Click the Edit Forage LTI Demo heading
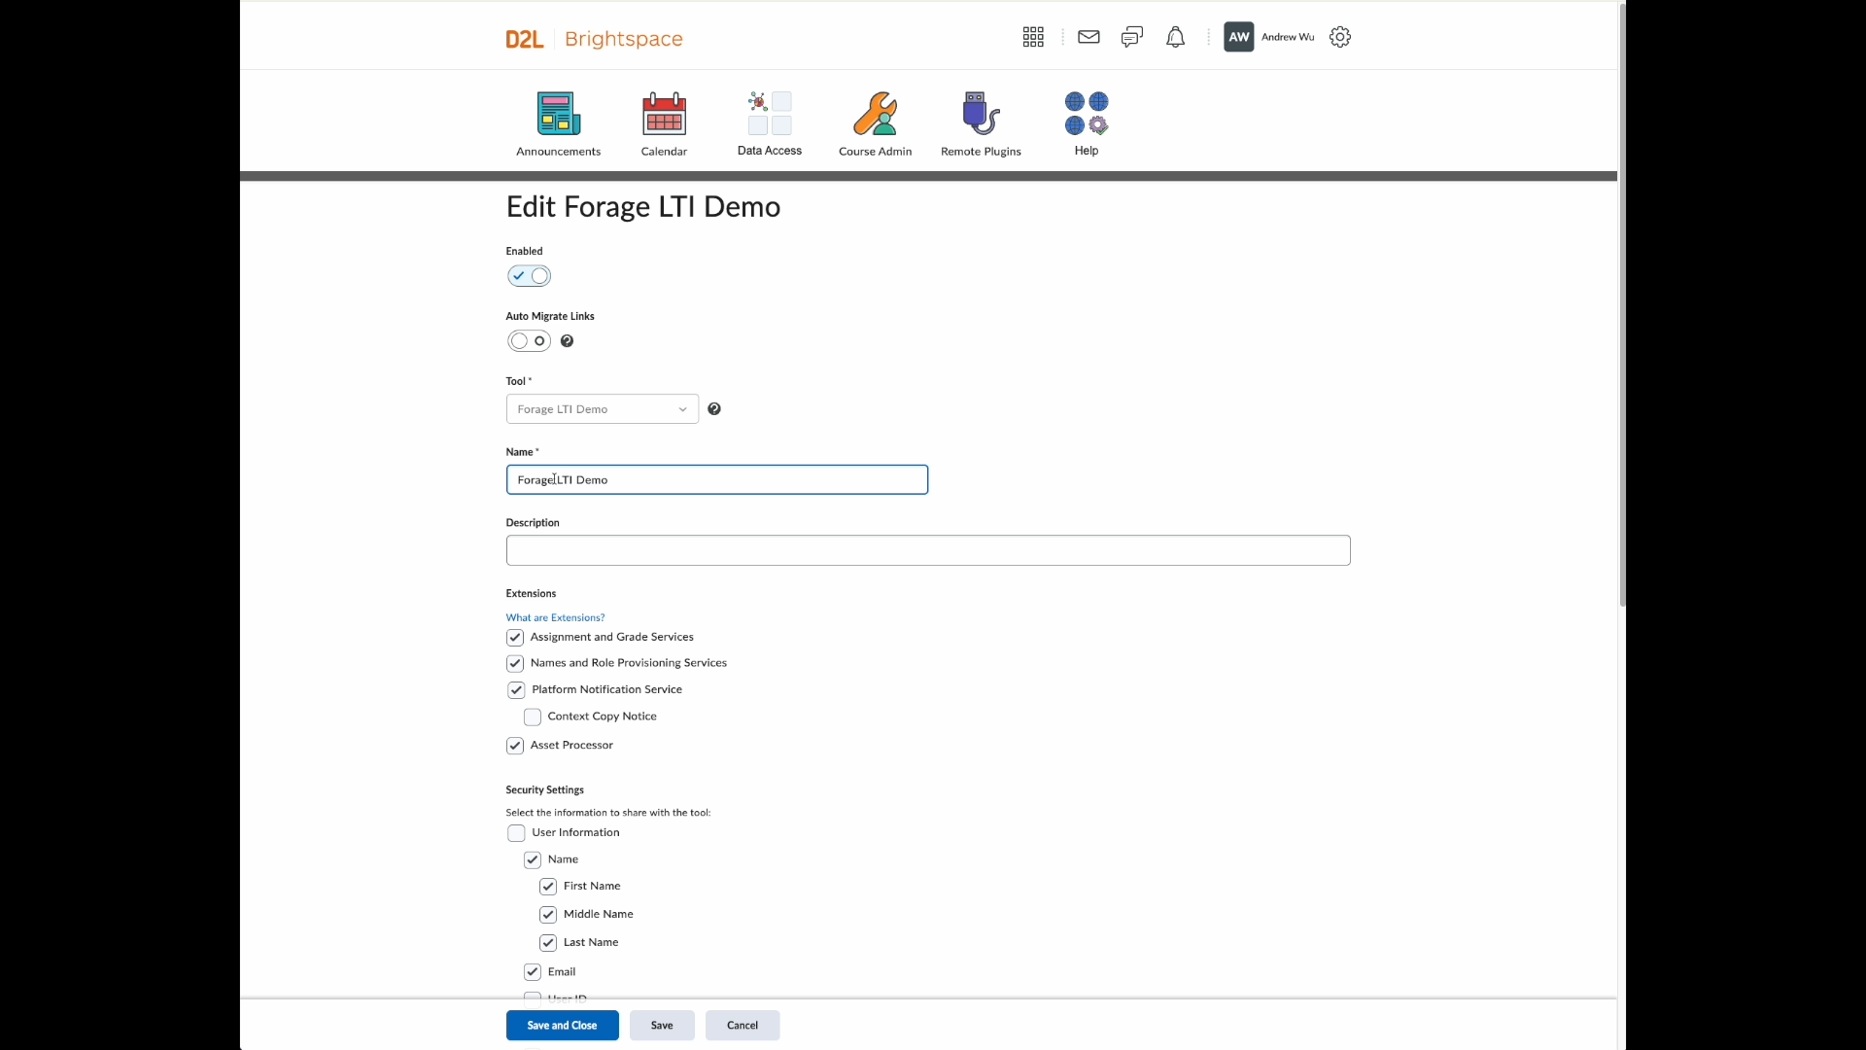This screenshot has height=1050, width=1866. click(x=643, y=207)
